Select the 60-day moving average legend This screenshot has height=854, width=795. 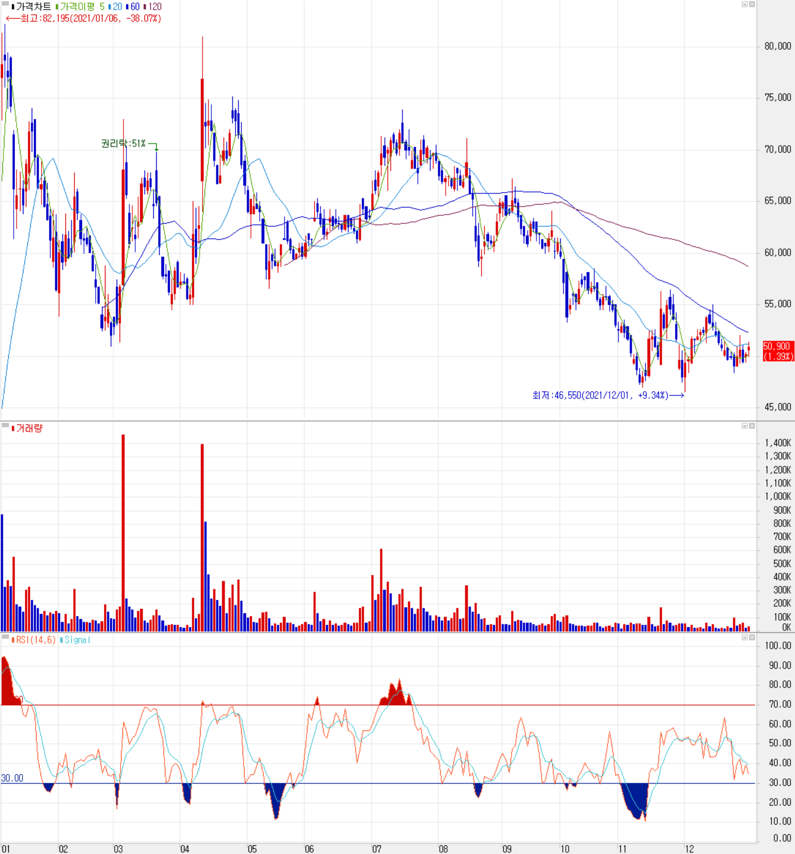133,7
